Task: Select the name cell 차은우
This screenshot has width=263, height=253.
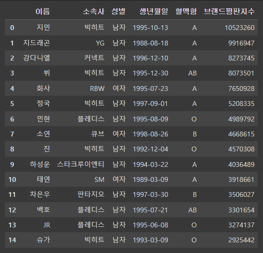Action: [40, 194]
